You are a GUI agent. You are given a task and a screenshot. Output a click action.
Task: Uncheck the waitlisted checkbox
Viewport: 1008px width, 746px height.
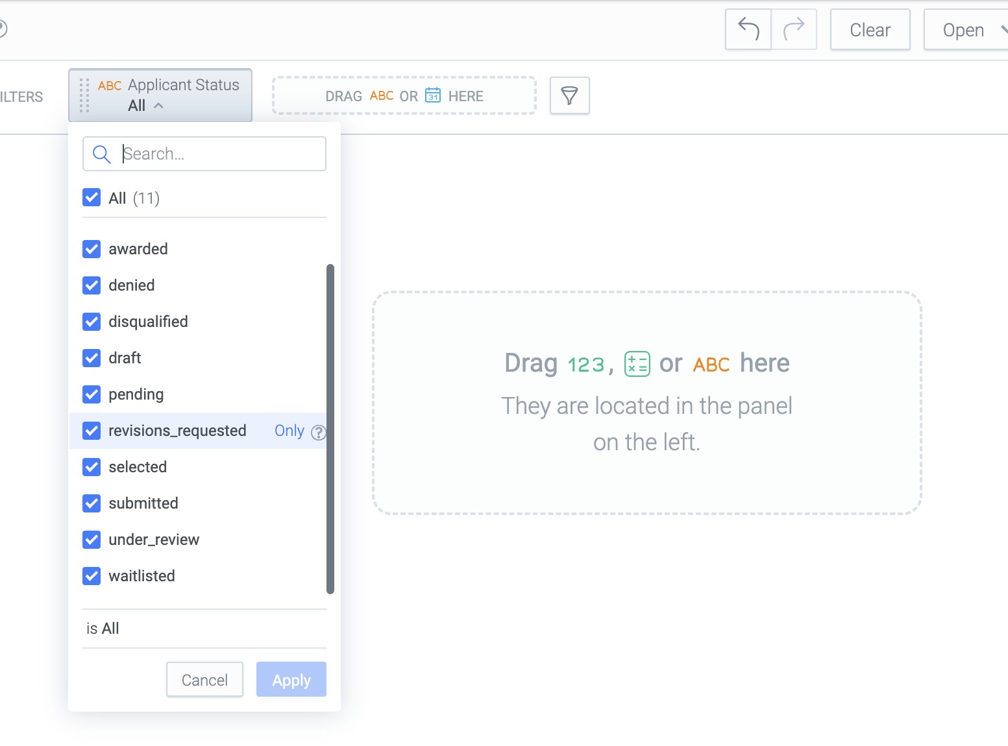coord(92,576)
